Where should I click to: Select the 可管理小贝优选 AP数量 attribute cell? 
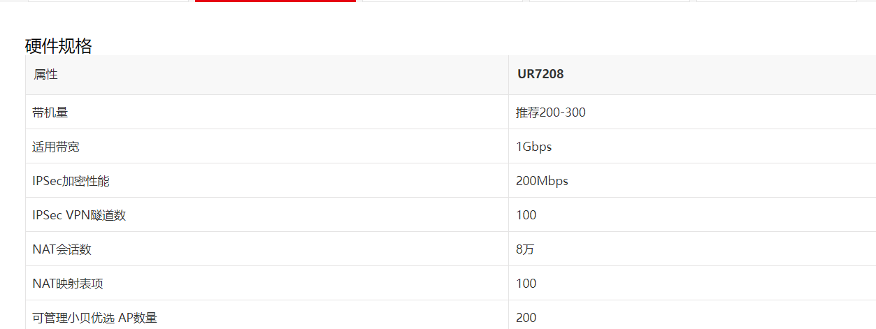(x=95, y=318)
